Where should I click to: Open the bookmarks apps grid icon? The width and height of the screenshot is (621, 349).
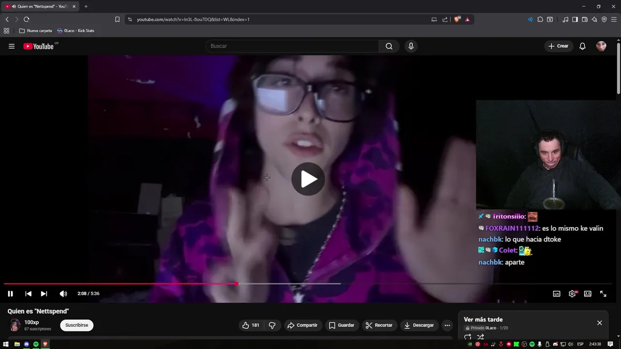(6, 31)
